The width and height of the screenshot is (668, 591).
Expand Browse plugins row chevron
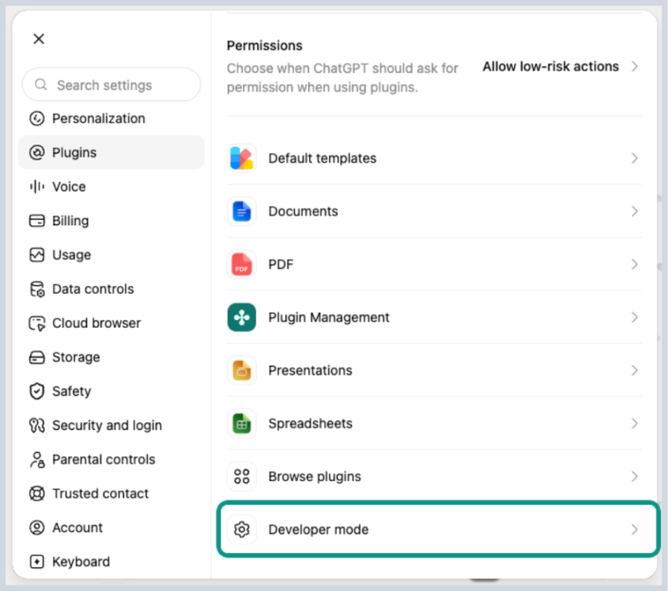[x=634, y=476]
